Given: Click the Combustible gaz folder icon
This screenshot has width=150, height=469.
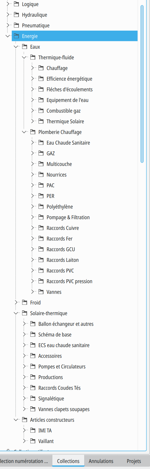Looking at the screenshot, I should 41,111.
